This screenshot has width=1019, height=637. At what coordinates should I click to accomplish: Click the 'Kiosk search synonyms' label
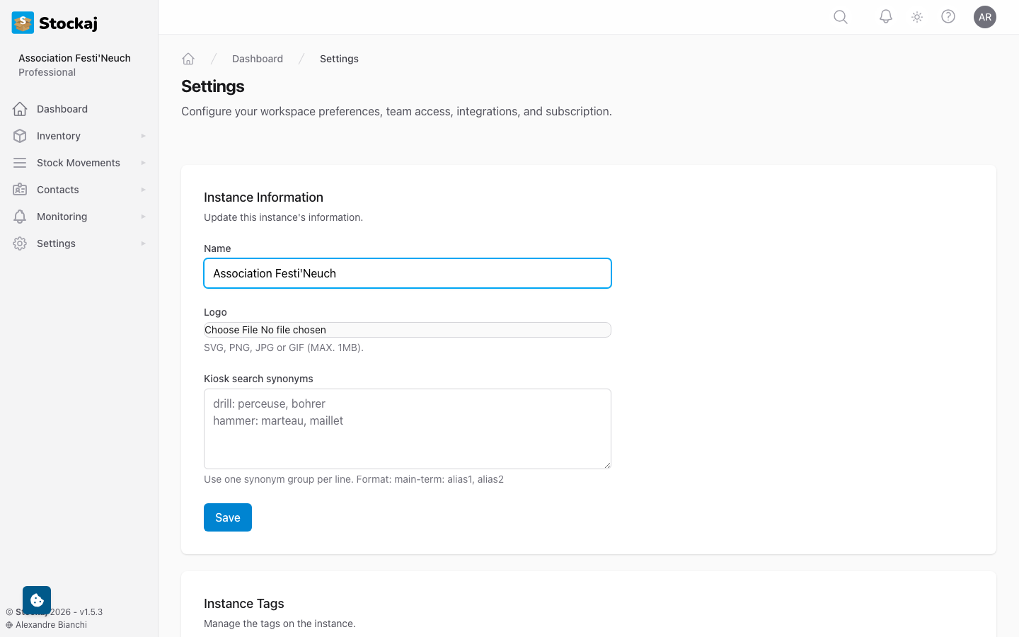(258, 379)
